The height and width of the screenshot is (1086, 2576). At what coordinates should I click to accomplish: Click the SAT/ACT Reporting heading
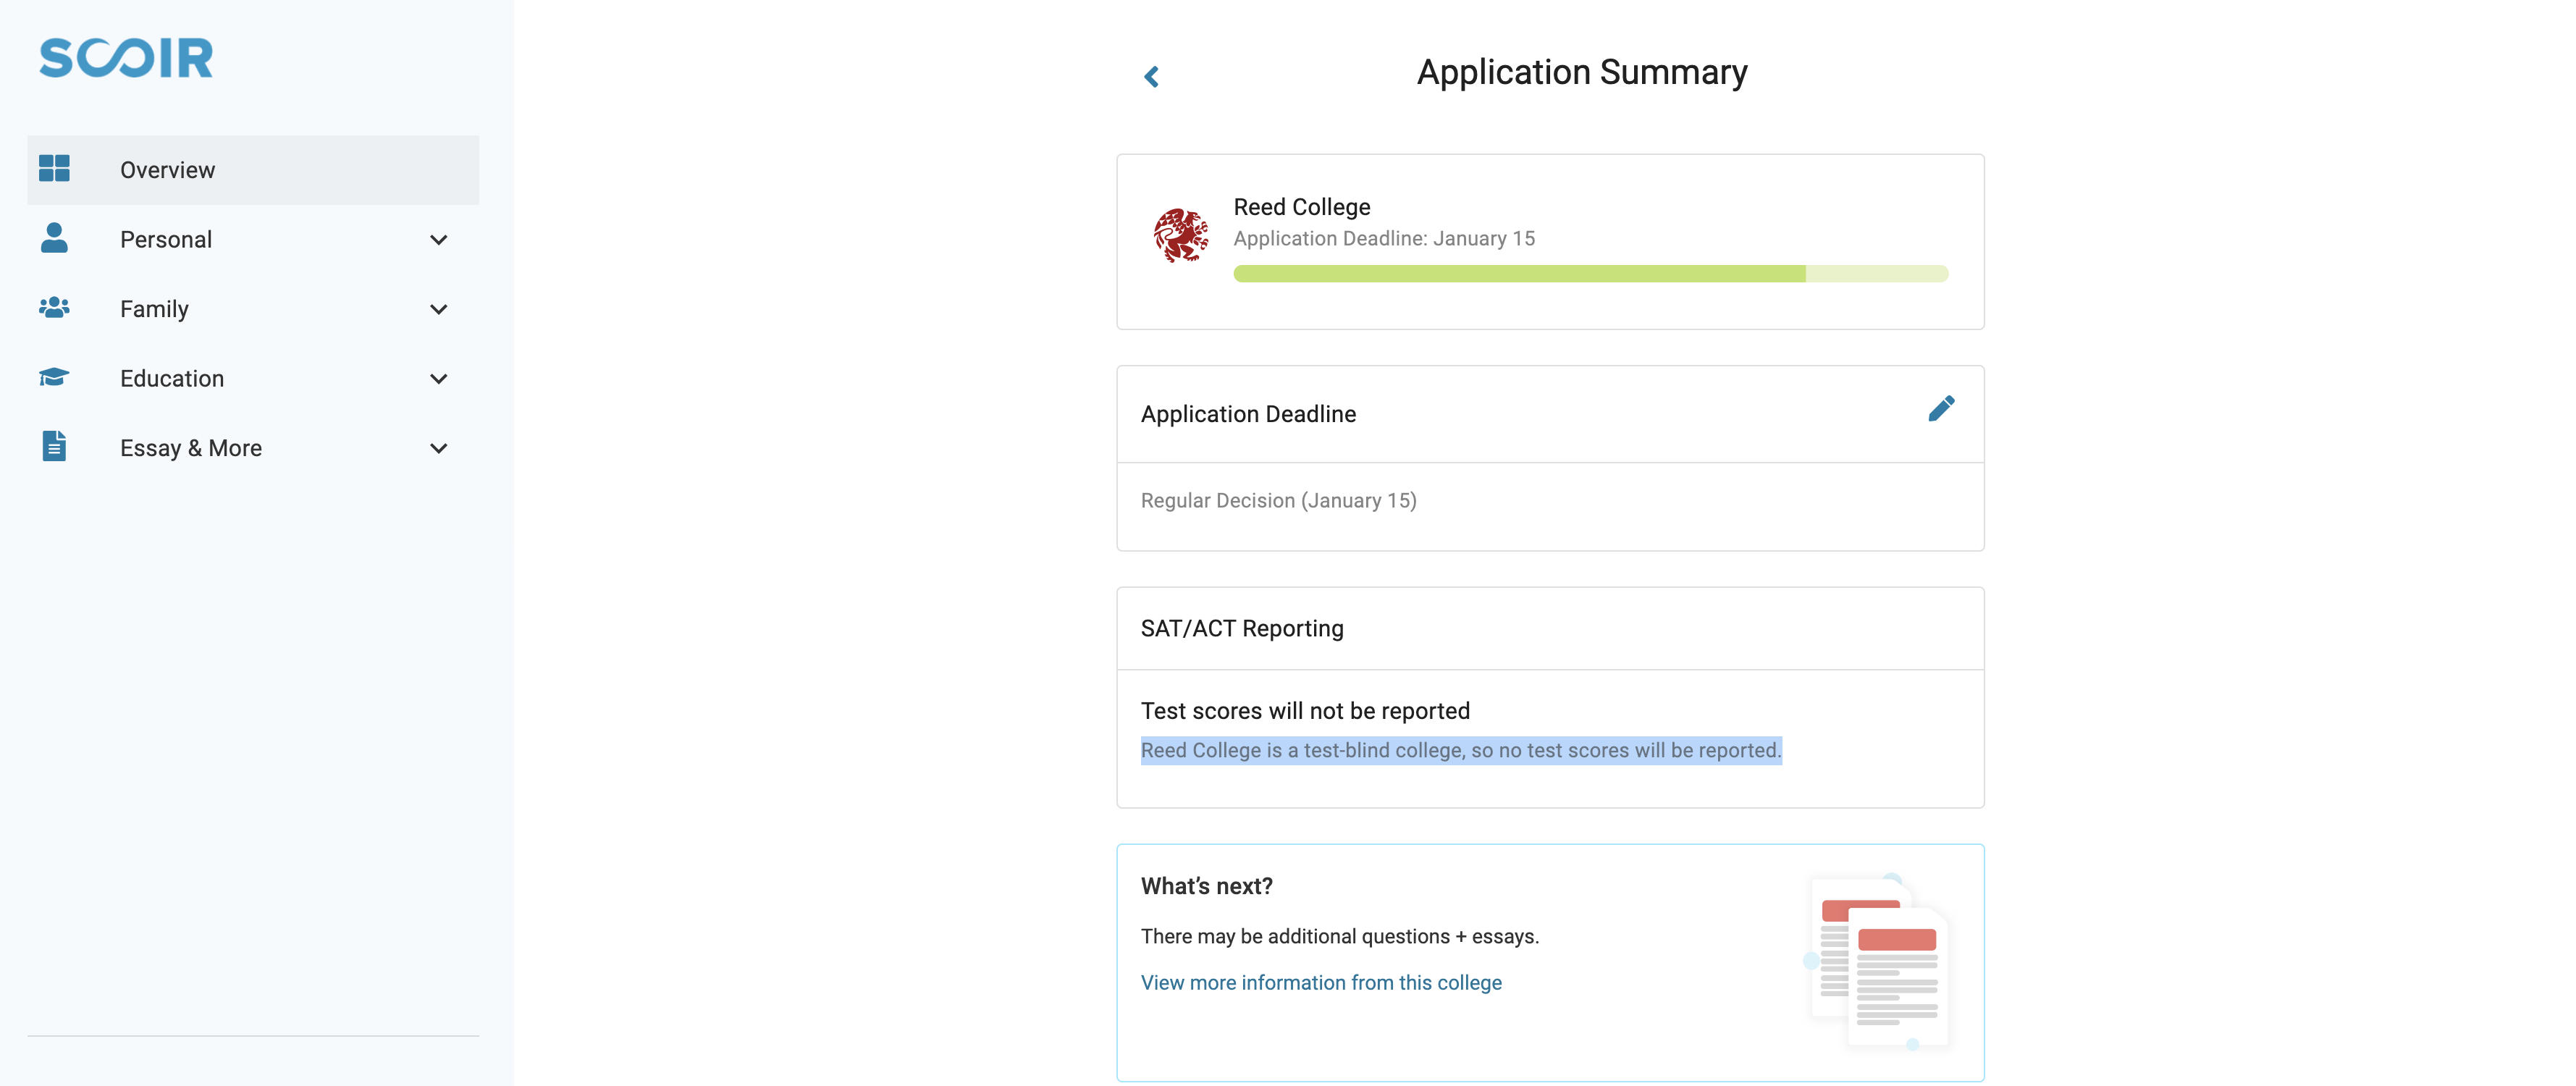(x=1242, y=628)
